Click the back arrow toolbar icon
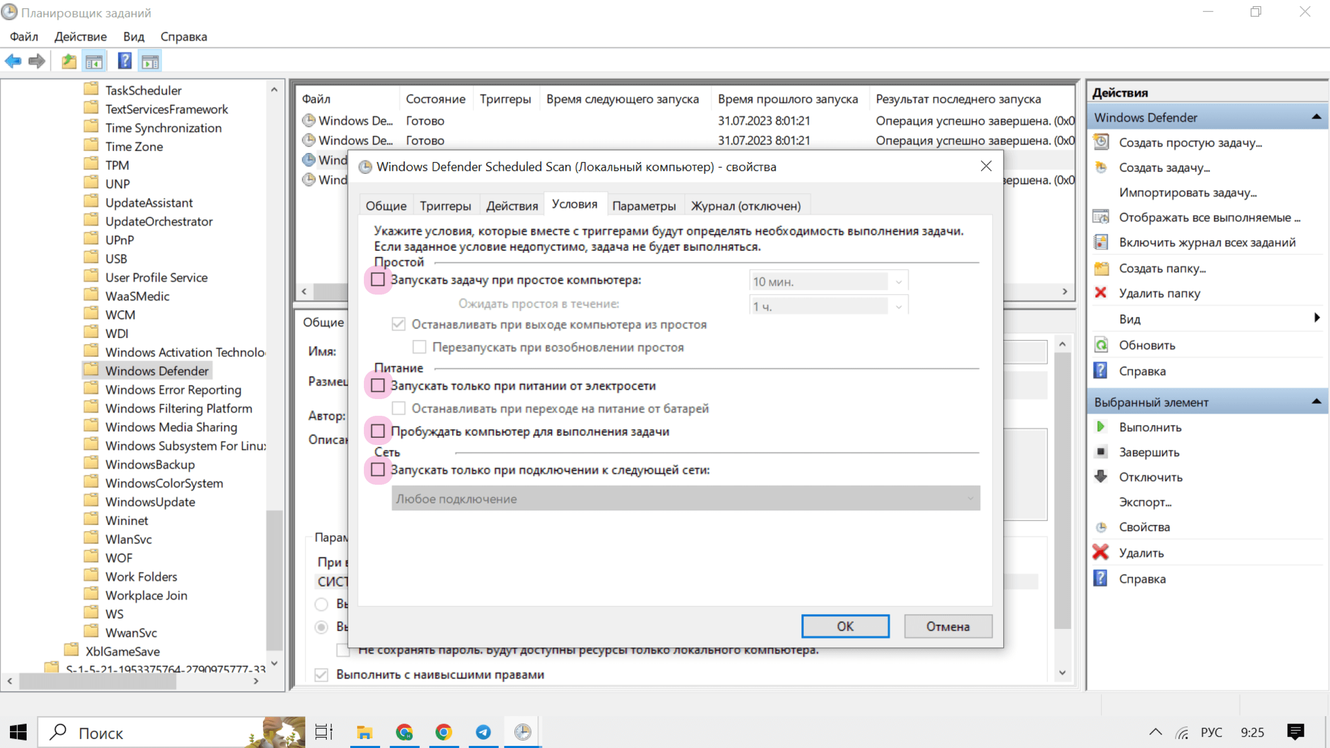 pyautogui.click(x=13, y=61)
